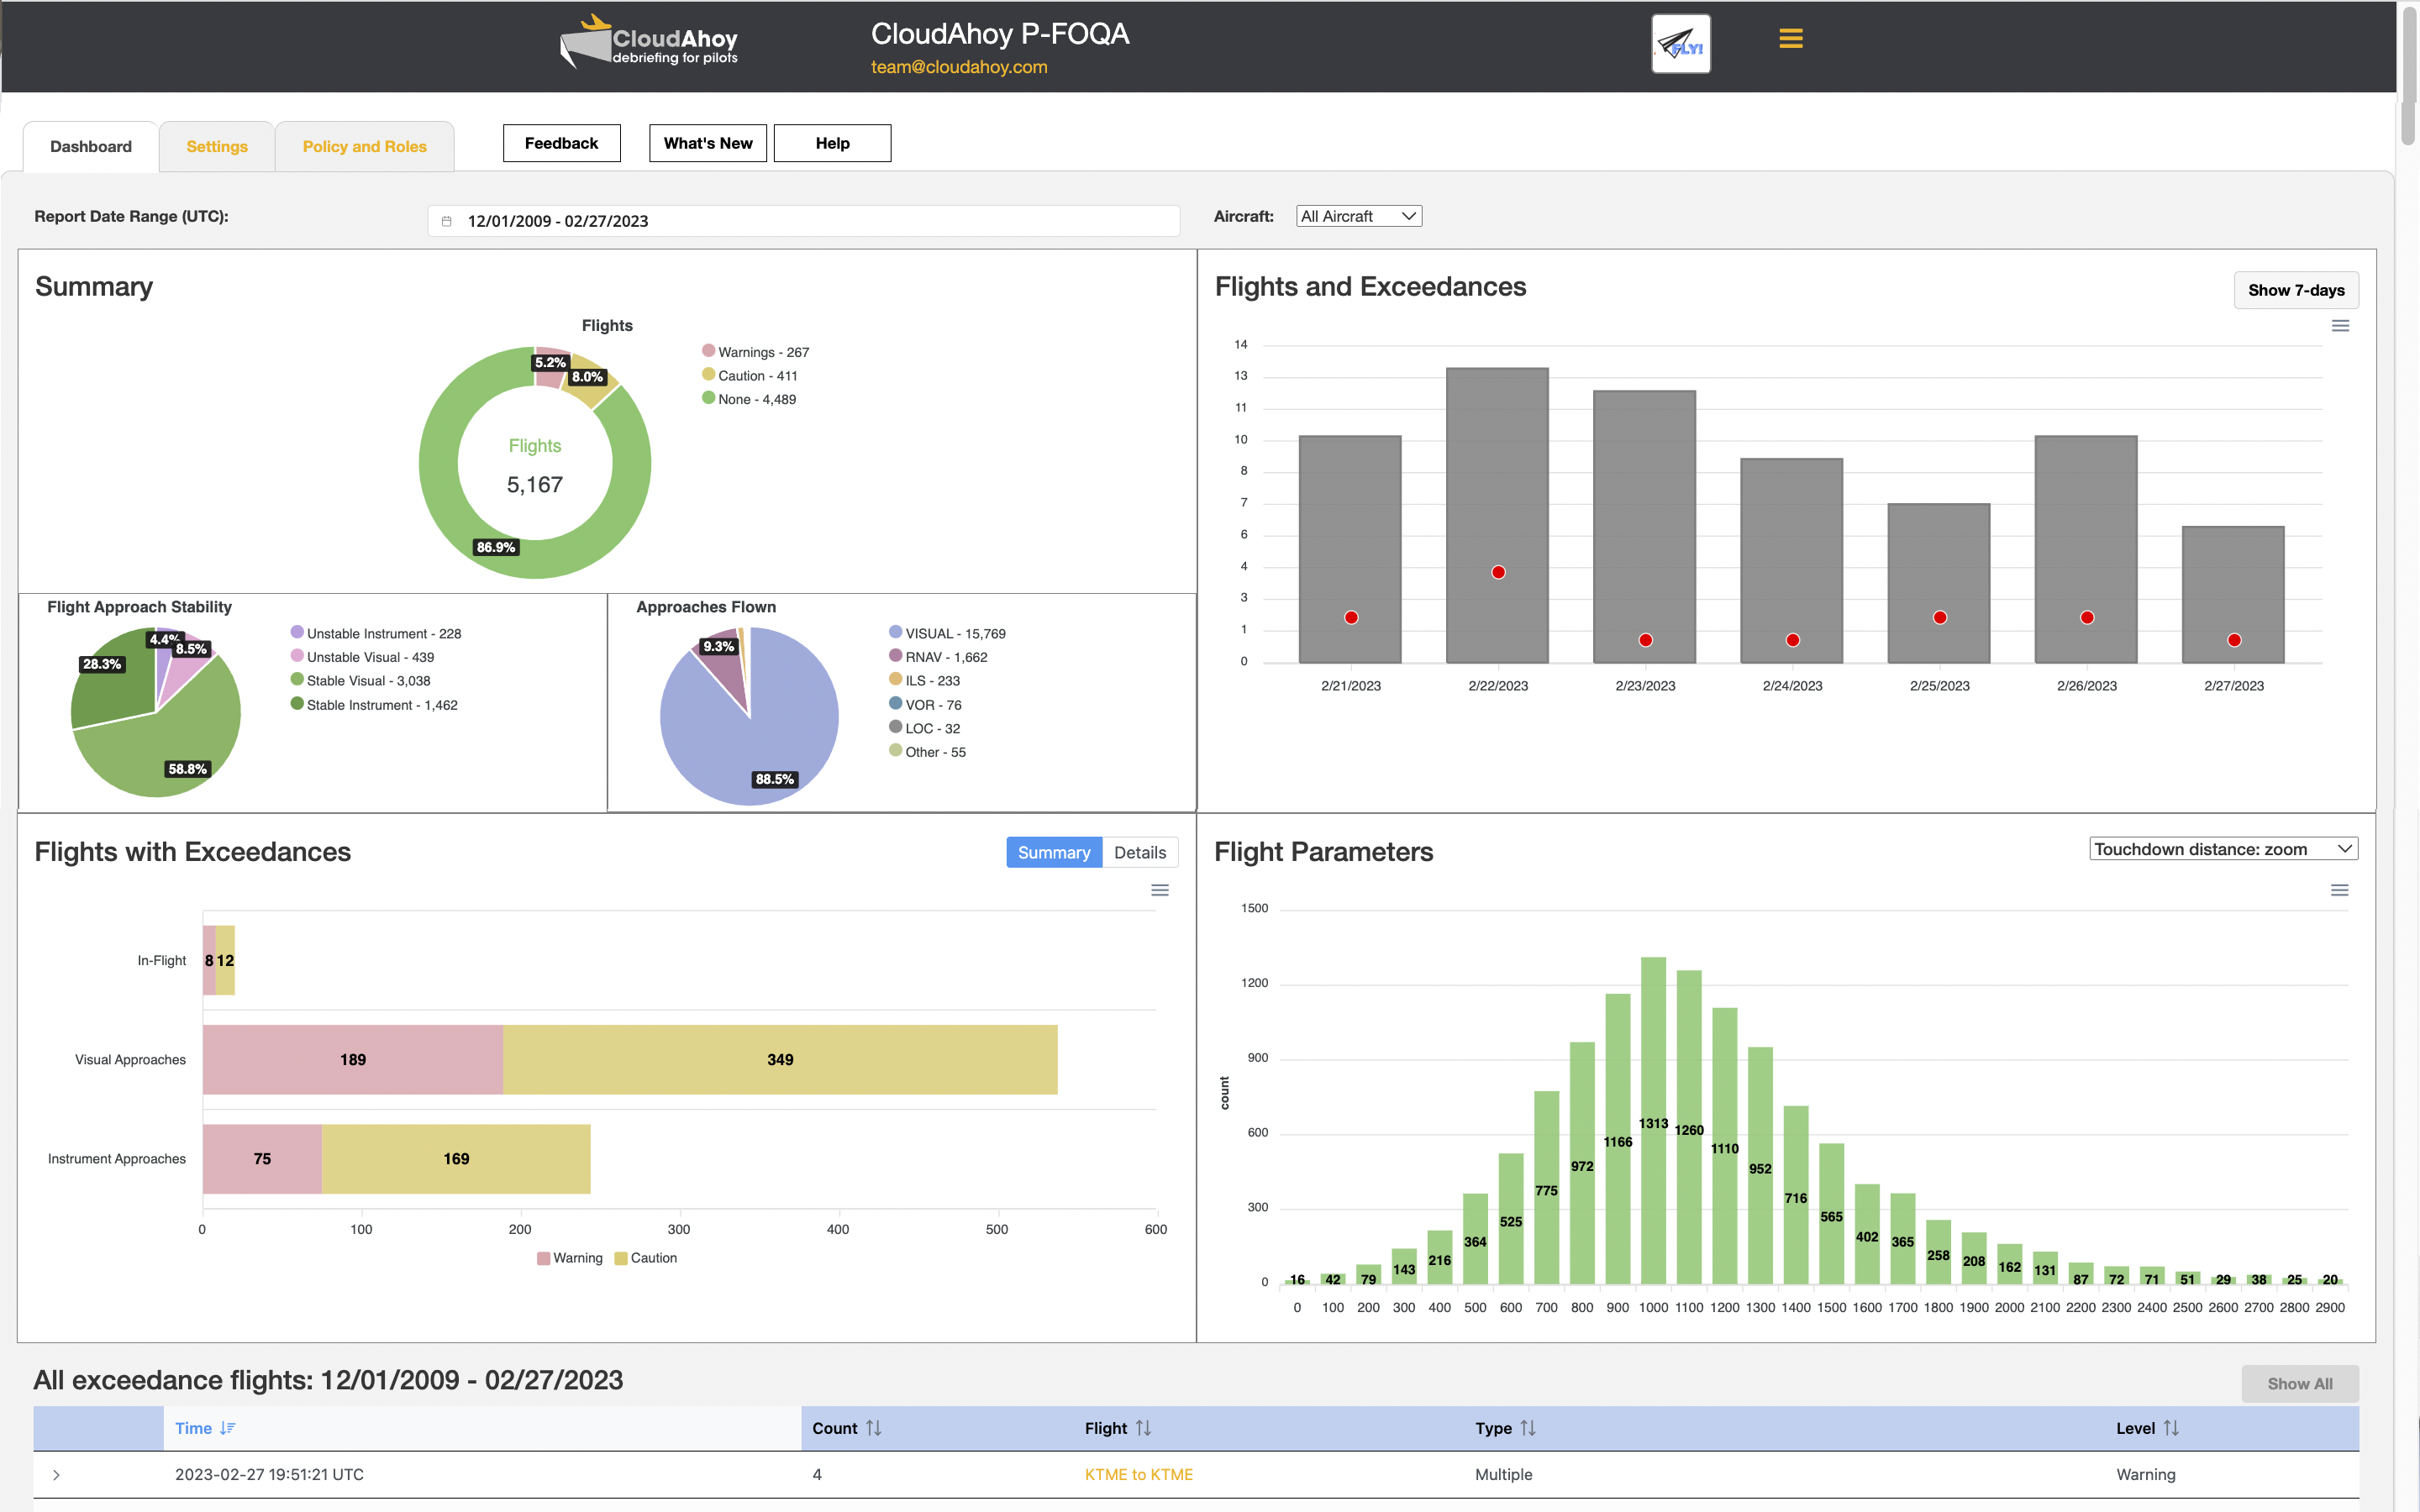Toggle Unstable Visual - 439 legend entry
Viewport: 2420px width, 1512px height.
[x=362, y=657]
